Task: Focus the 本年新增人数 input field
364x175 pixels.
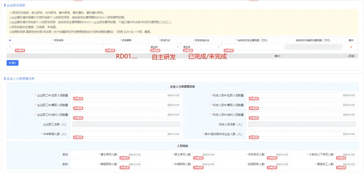Action: coord(126,134)
